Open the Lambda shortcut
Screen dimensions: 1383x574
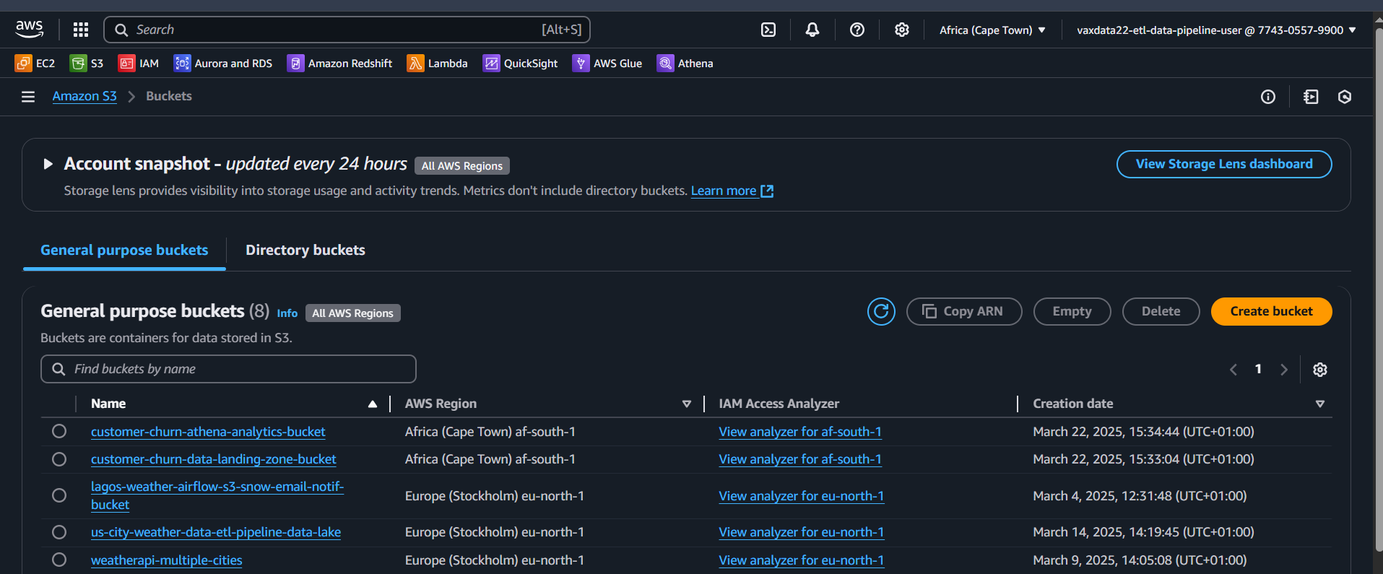(437, 64)
